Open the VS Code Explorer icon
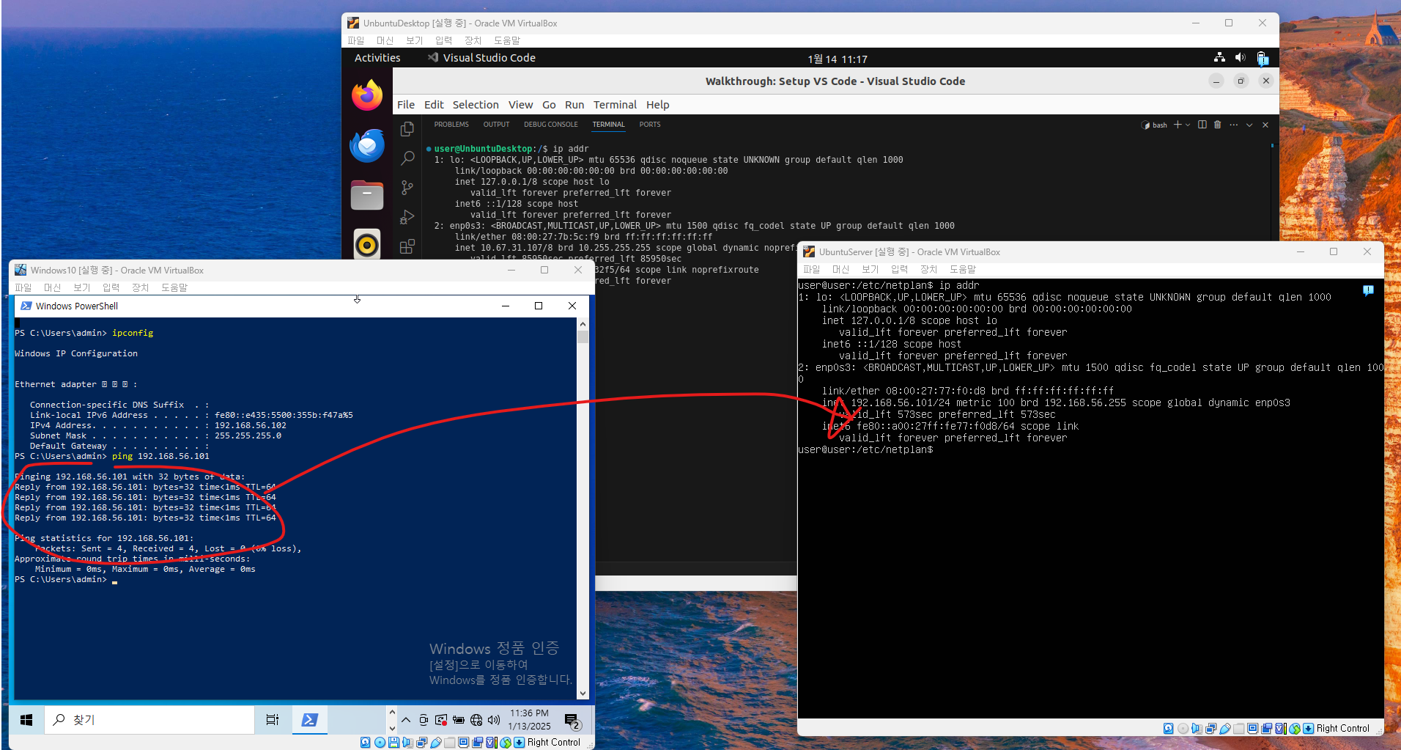Viewport: 1401px width, 750px height. click(407, 129)
